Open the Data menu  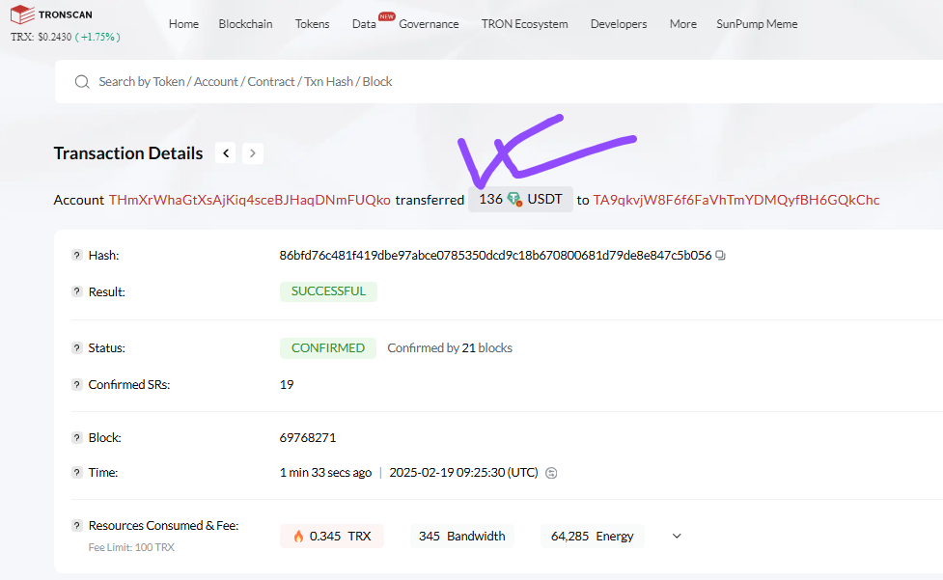[x=364, y=24]
